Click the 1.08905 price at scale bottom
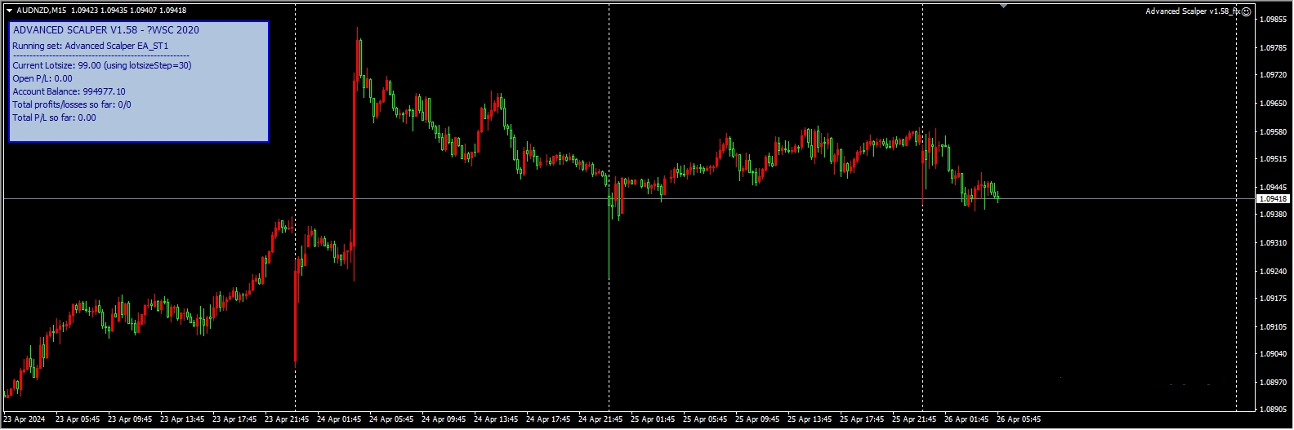 click(x=1273, y=410)
